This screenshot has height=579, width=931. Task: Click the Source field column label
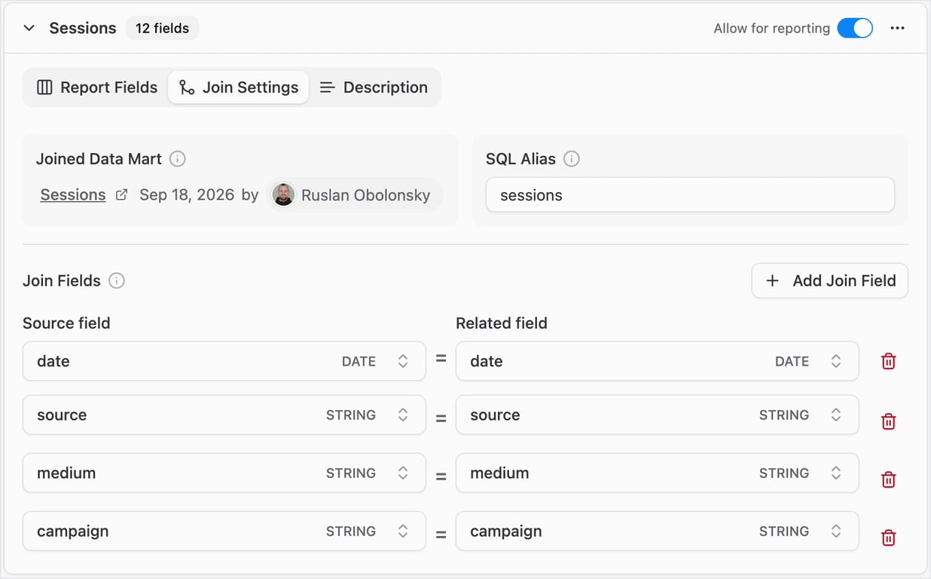66,323
